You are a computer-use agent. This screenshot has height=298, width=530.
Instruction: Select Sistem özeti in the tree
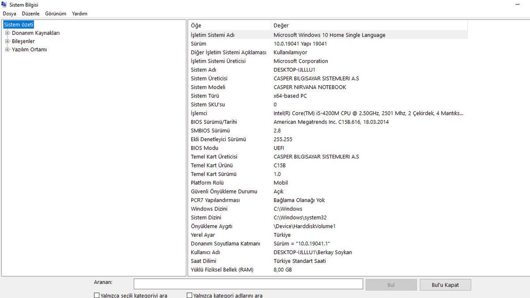click(x=19, y=25)
